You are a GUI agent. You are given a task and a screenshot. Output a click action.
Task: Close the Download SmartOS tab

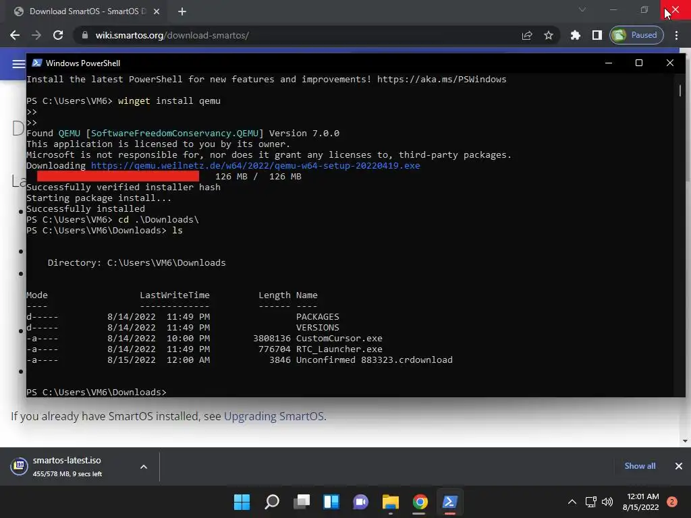(157, 11)
